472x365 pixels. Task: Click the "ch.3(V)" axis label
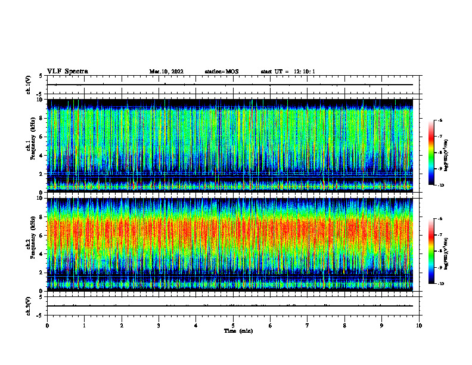point(28,306)
